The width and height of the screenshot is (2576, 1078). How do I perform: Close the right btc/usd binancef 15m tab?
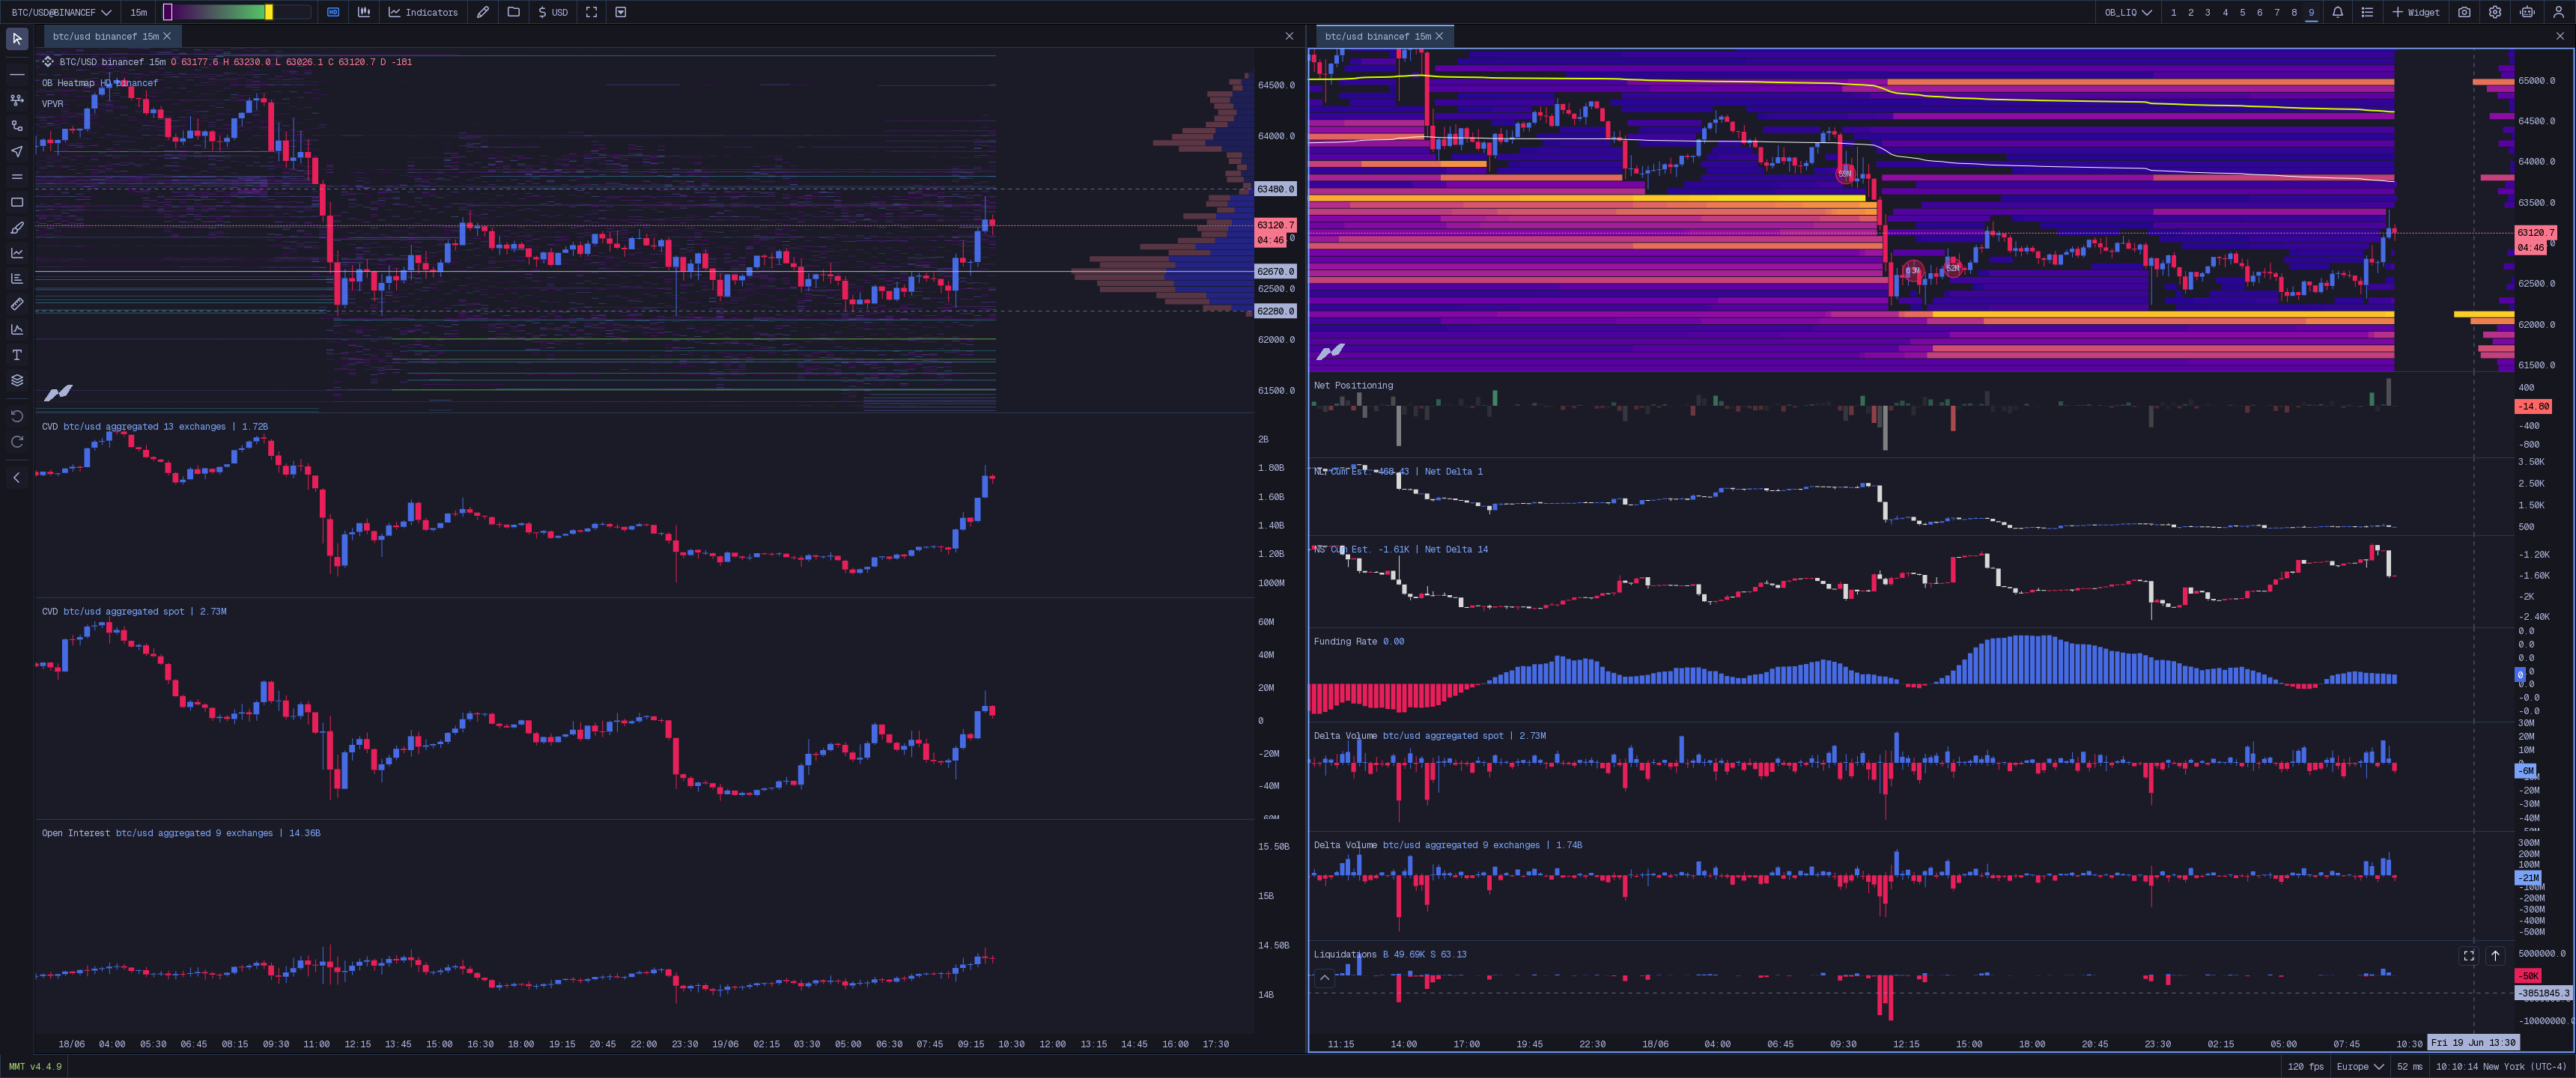point(1439,36)
